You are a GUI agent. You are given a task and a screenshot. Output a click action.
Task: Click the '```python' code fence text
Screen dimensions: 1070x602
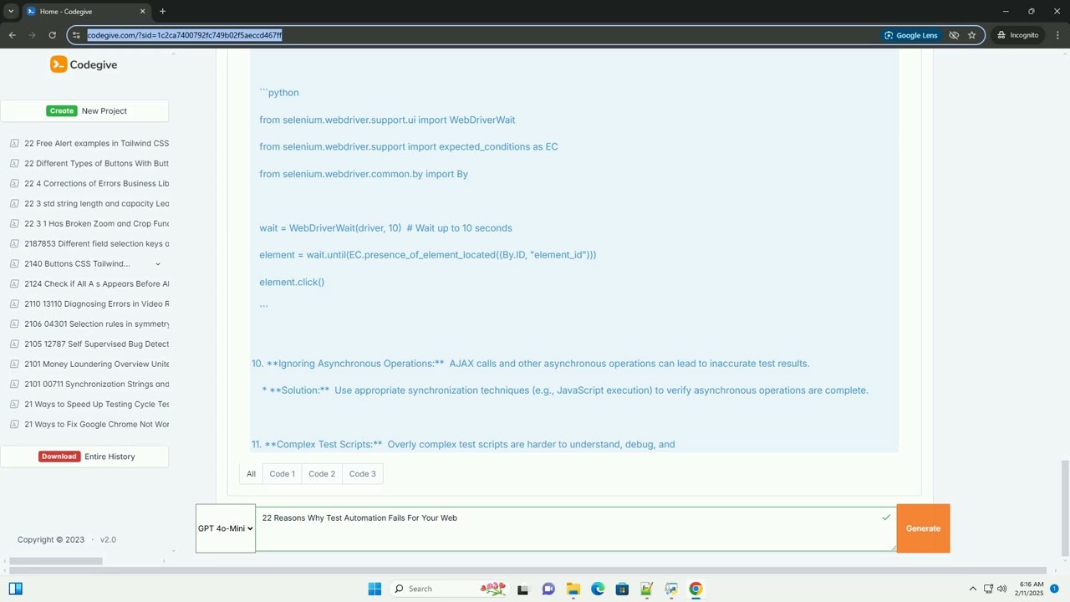coord(279,92)
